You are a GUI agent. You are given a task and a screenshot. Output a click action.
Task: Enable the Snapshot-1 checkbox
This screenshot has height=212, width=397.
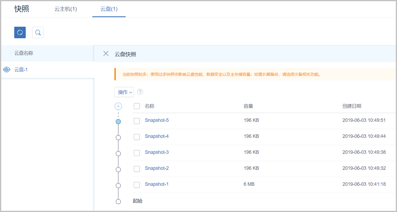pos(137,185)
